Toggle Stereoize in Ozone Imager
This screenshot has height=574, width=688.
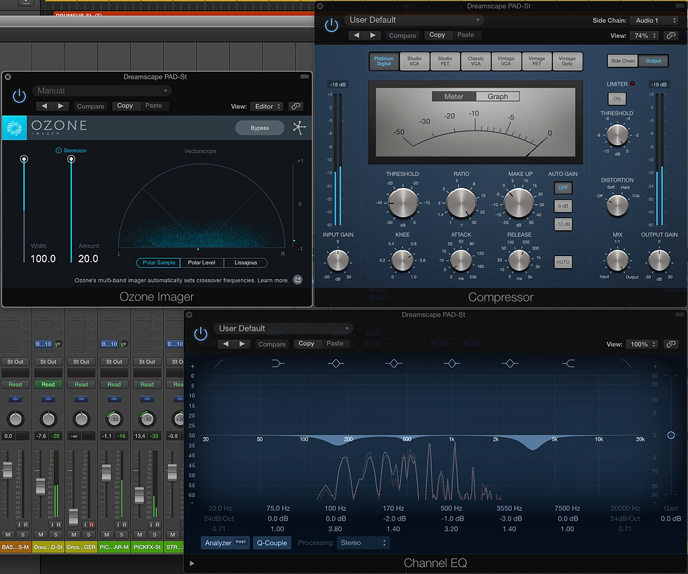click(x=71, y=150)
